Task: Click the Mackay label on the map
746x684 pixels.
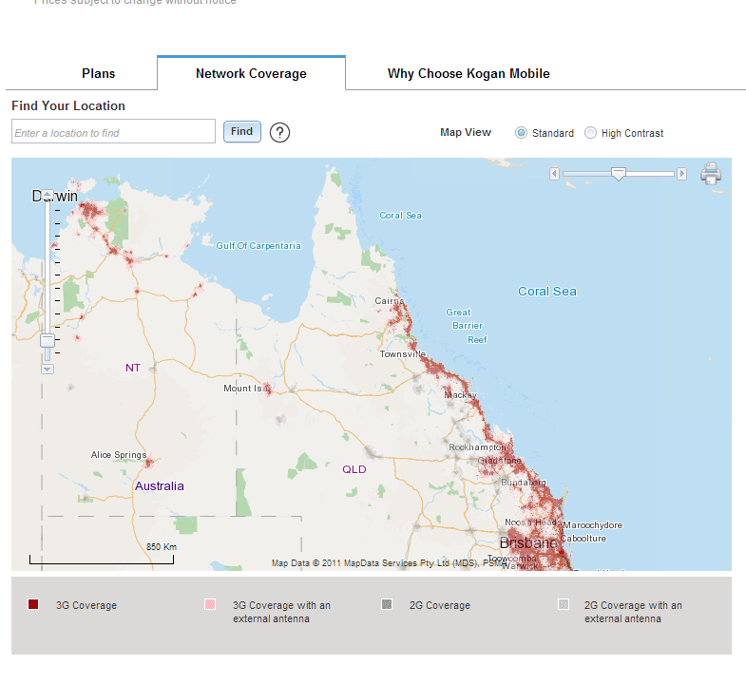Action: click(x=460, y=395)
